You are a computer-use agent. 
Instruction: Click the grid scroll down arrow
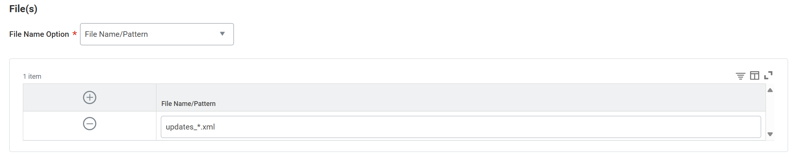770,134
